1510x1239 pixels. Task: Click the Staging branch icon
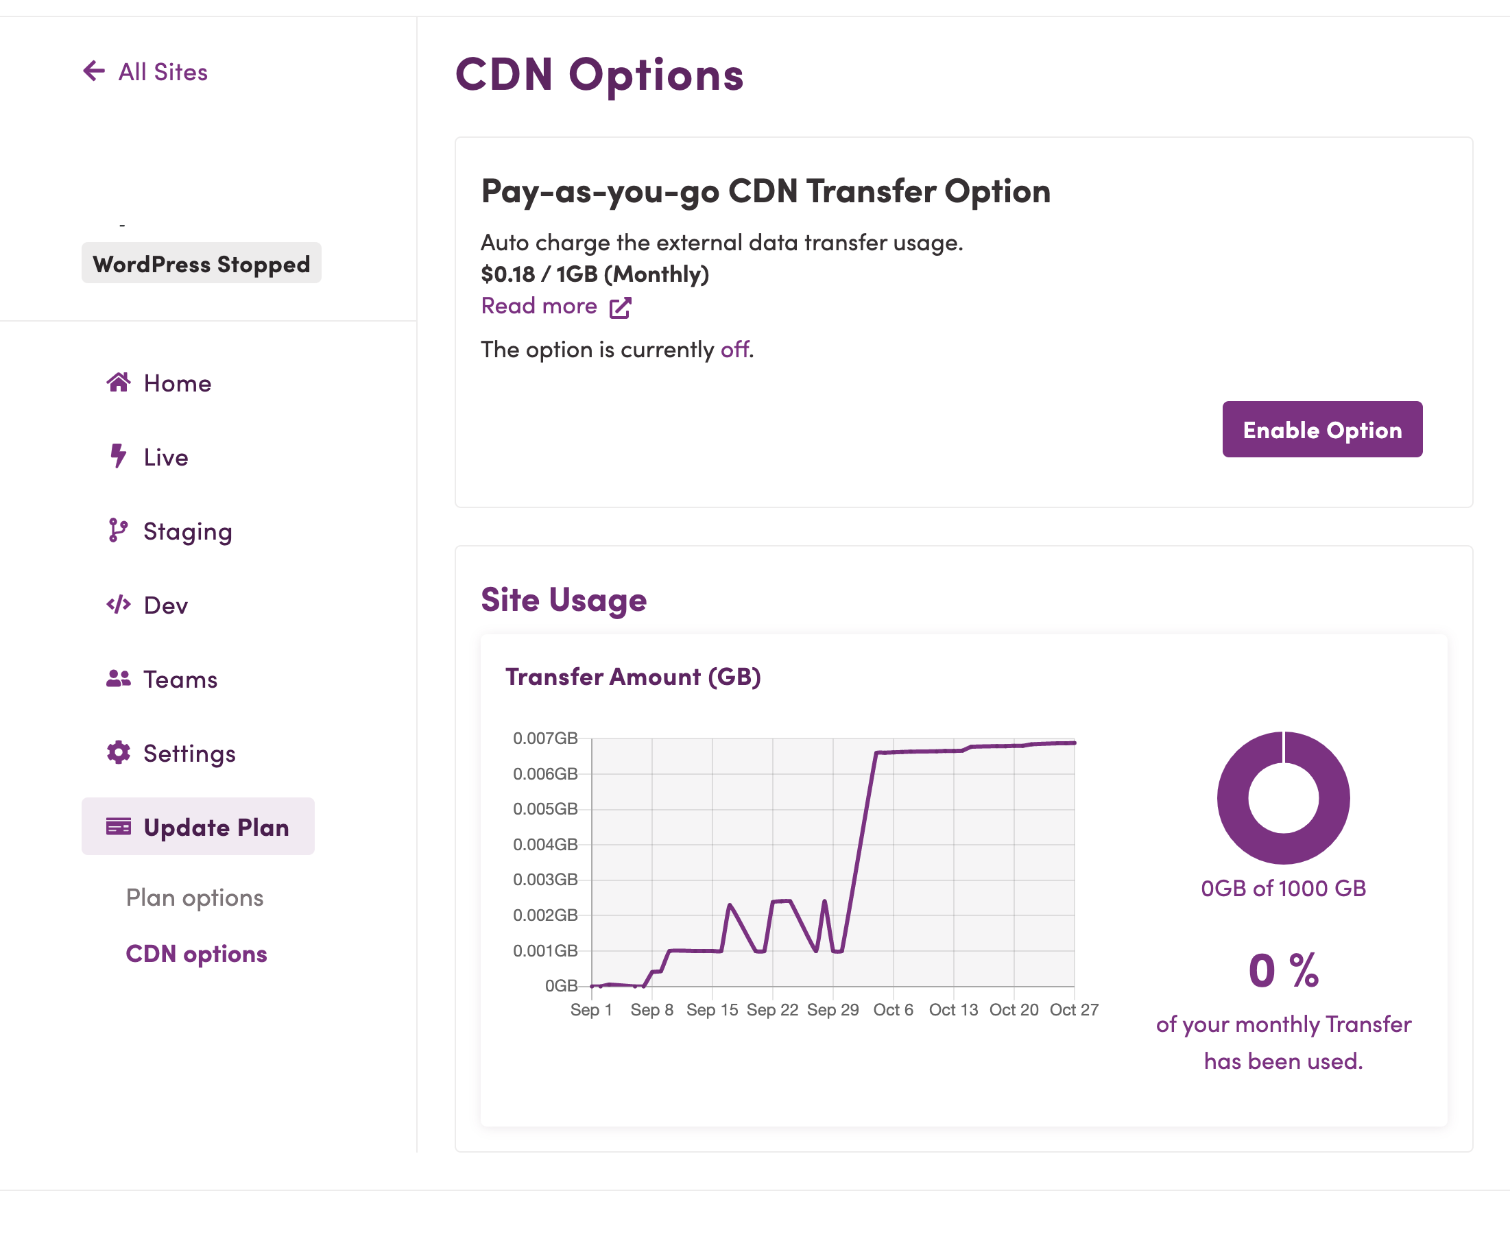tap(118, 530)
